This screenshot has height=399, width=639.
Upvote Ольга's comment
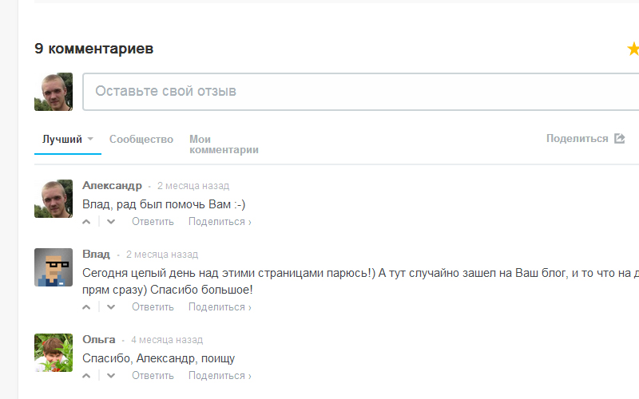[87, 376]
